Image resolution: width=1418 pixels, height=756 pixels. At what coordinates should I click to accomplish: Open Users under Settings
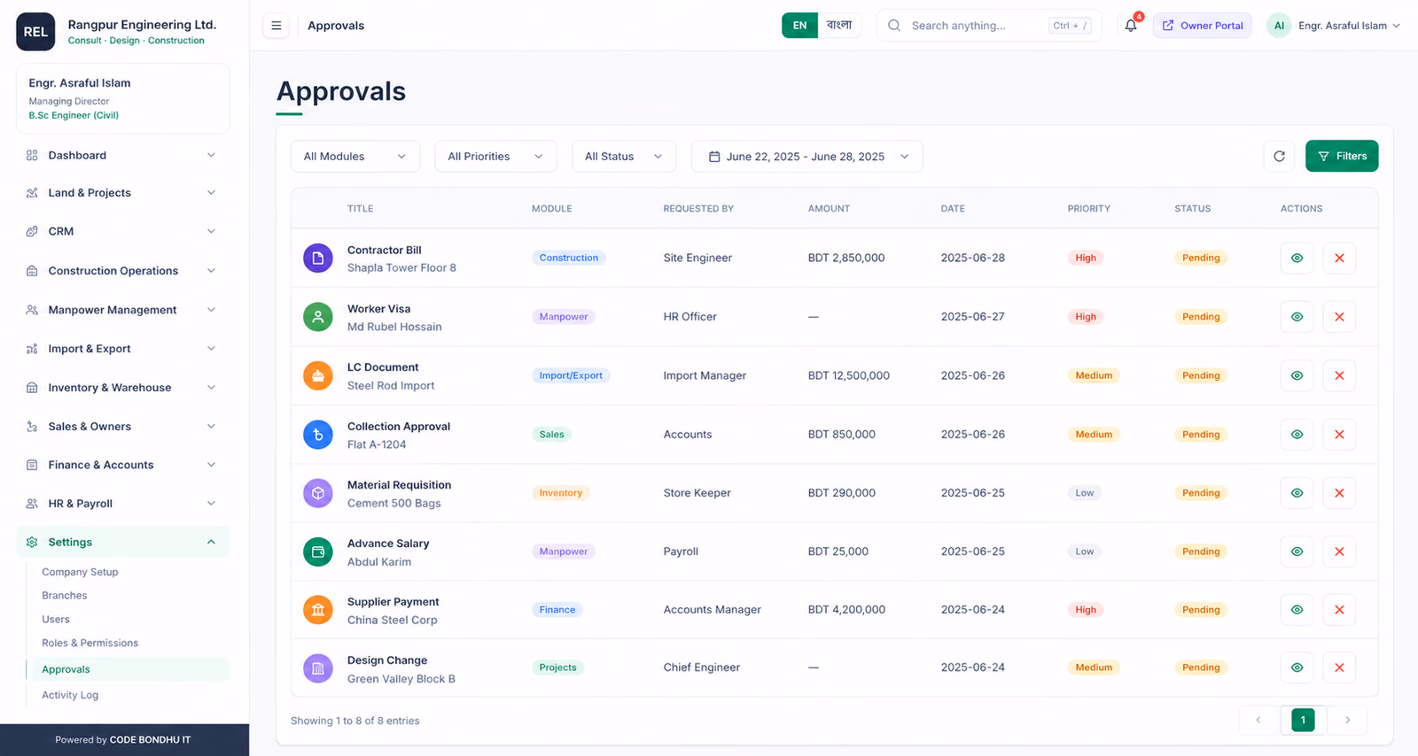[56, 620]
